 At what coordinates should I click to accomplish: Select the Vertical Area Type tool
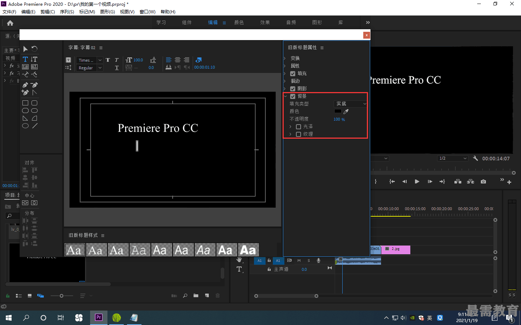point(34,67)
